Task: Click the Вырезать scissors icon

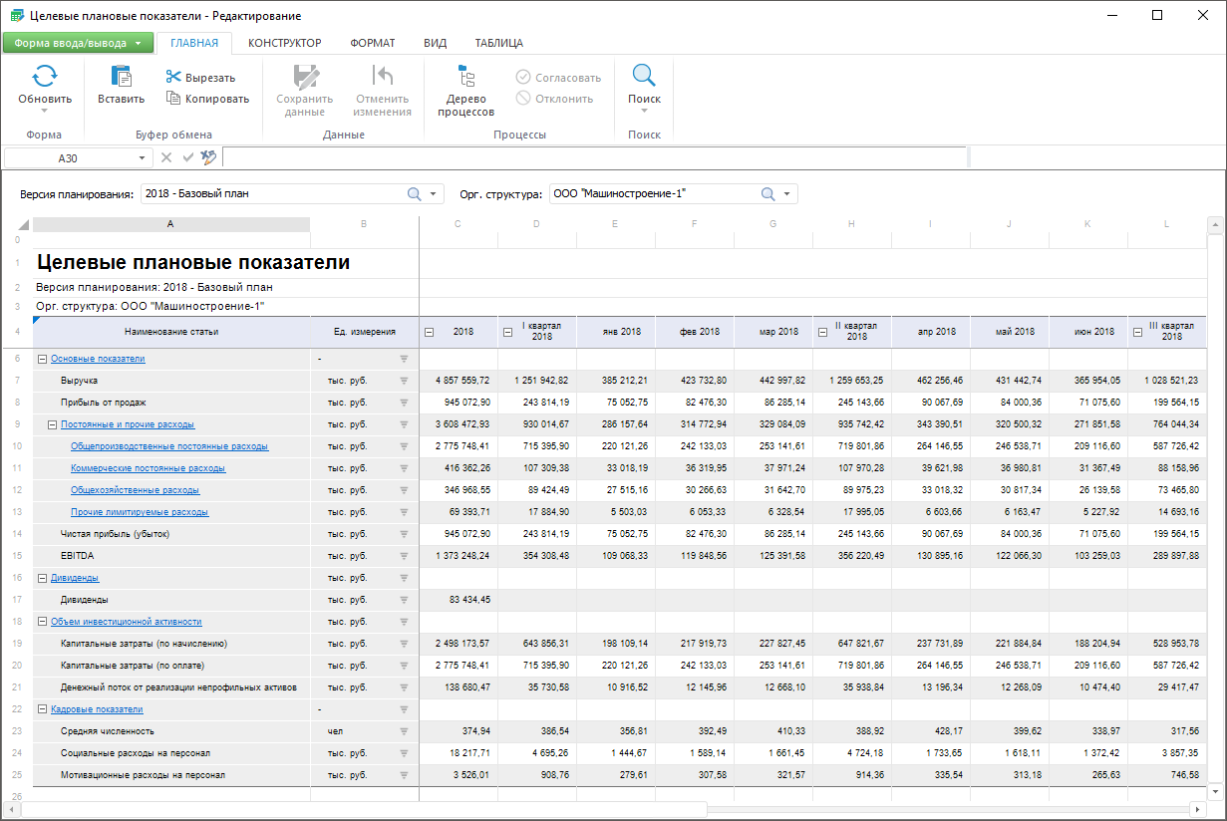Action: tap(173, 78)
